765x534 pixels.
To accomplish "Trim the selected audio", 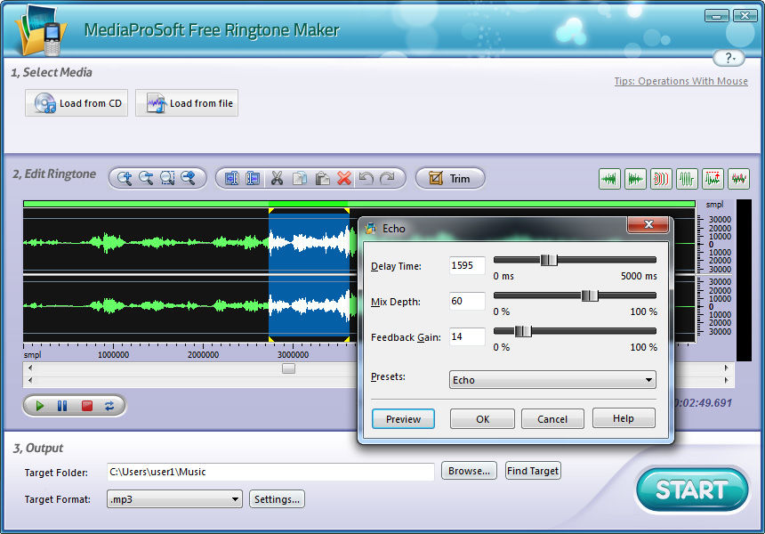I will (x=450, y=178).
